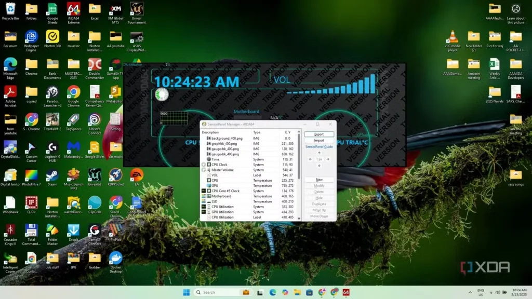Open the Wallpaper Engine desktop icon
532x299 pixels.
pyautogui.click(x=31, y=37)
